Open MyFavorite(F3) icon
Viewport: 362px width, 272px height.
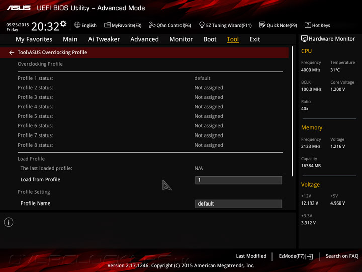coord(107,25)
